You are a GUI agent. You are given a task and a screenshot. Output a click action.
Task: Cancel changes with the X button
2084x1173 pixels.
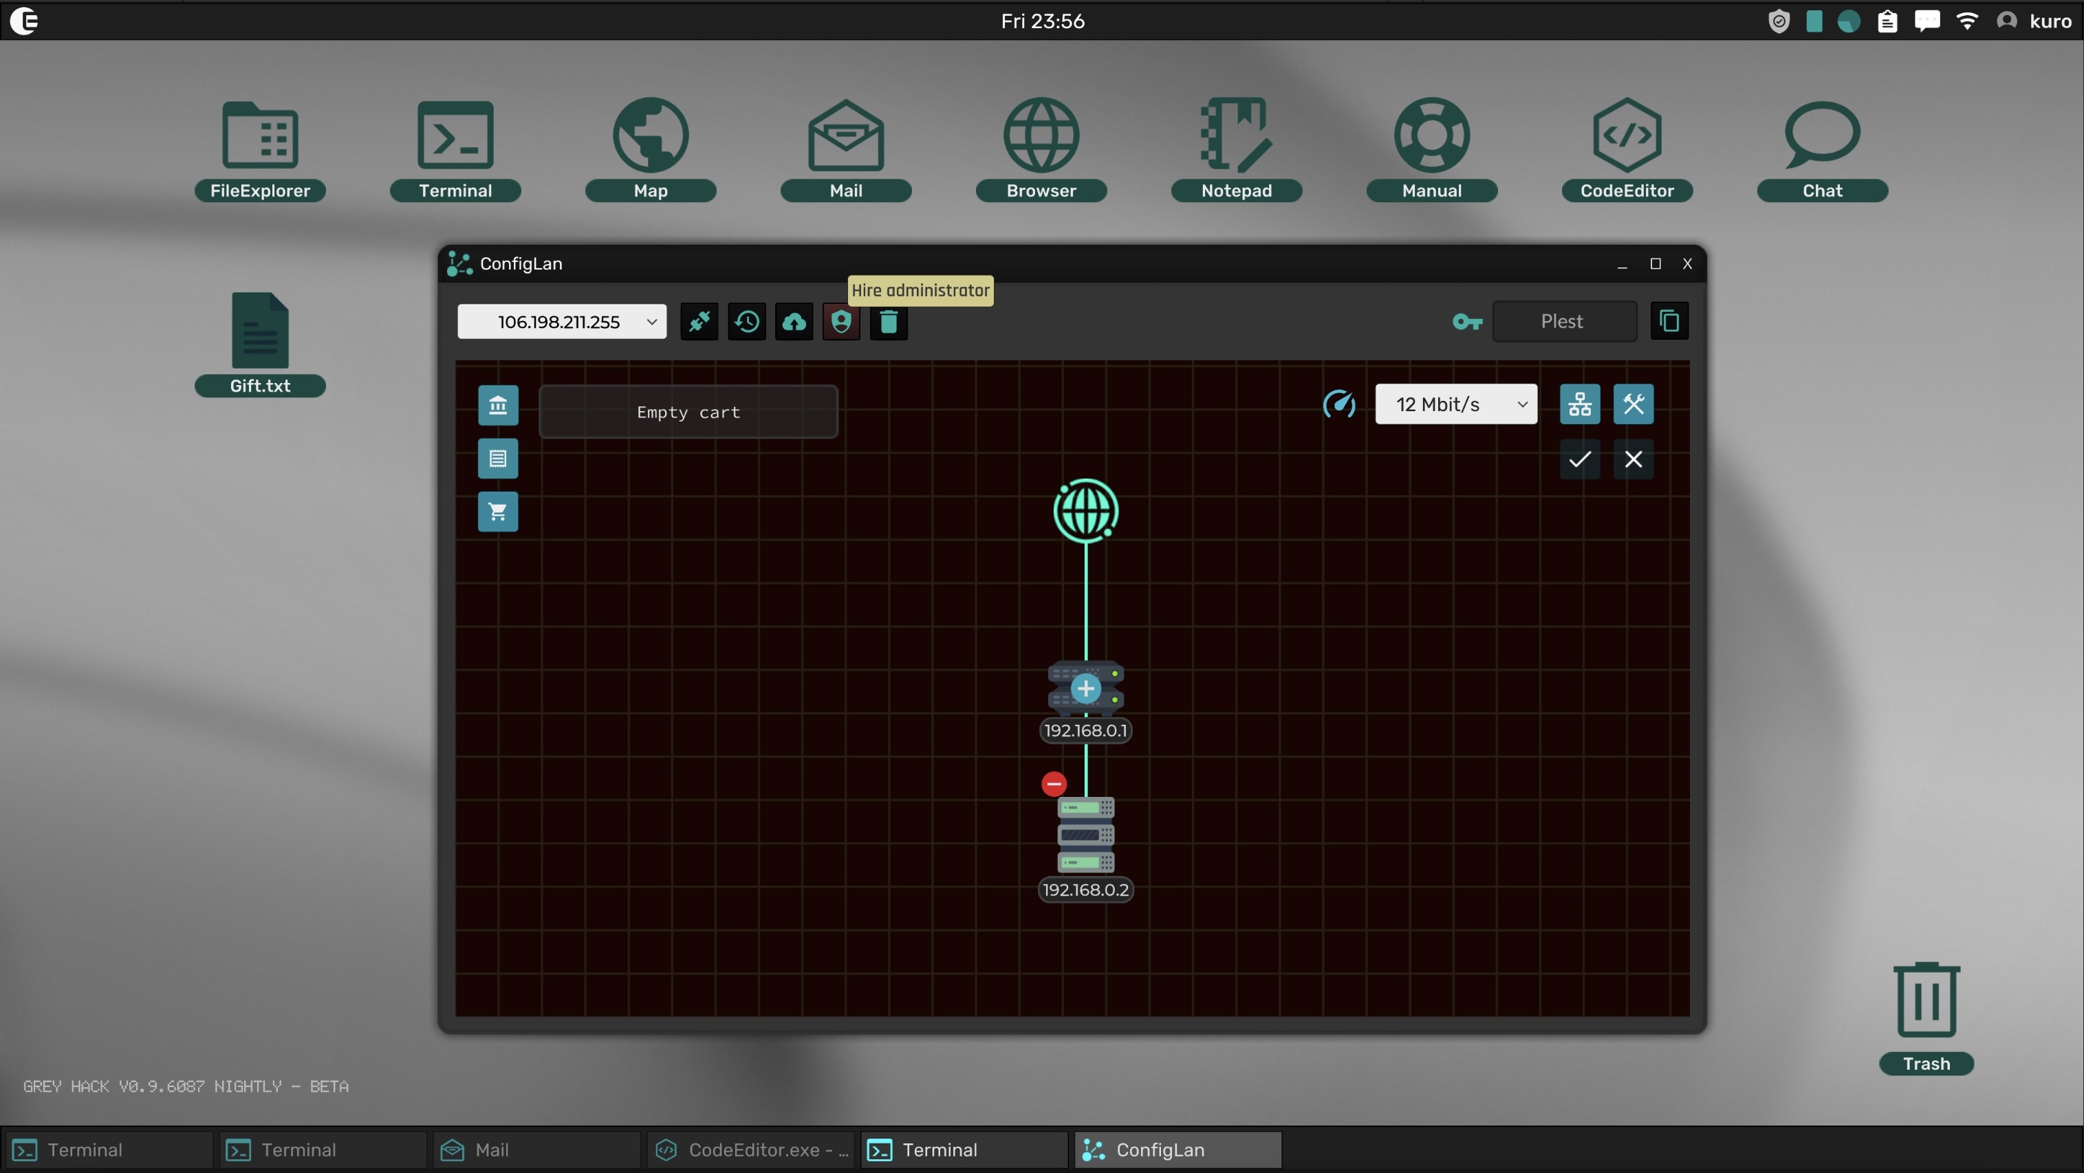[1633, 459]
